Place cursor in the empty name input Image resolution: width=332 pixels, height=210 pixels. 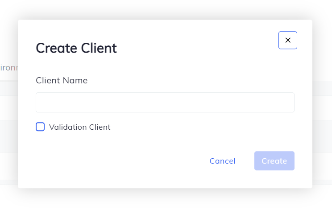coord(165,103)
